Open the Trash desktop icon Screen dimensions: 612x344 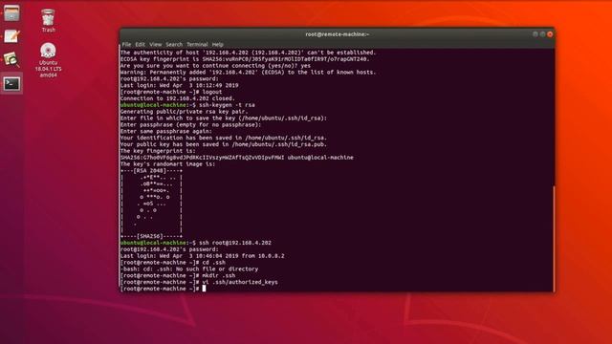[x=48, y=21]
